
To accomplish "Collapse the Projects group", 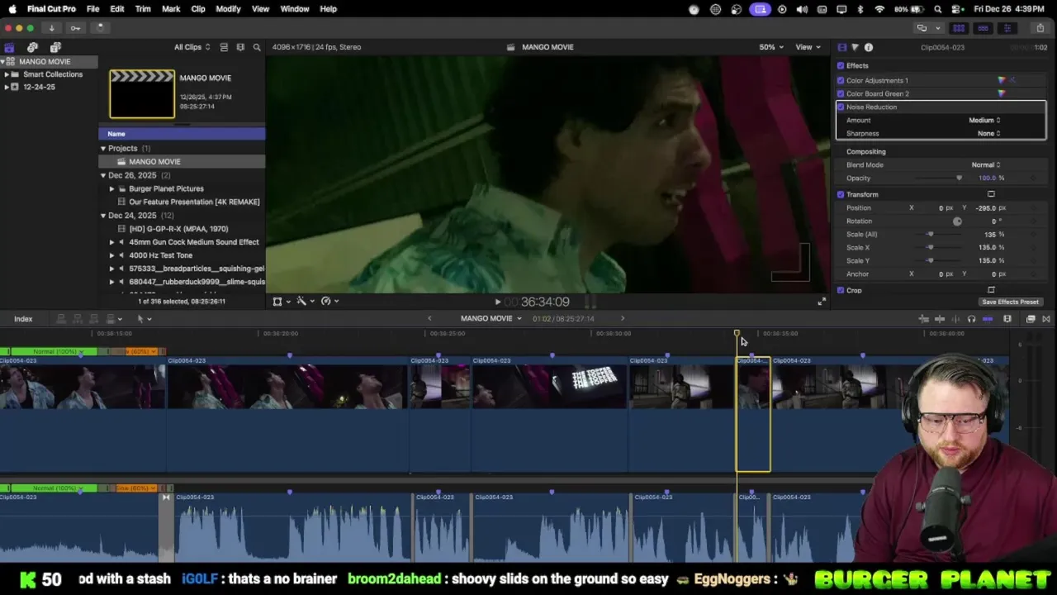I will coord(103,149).
